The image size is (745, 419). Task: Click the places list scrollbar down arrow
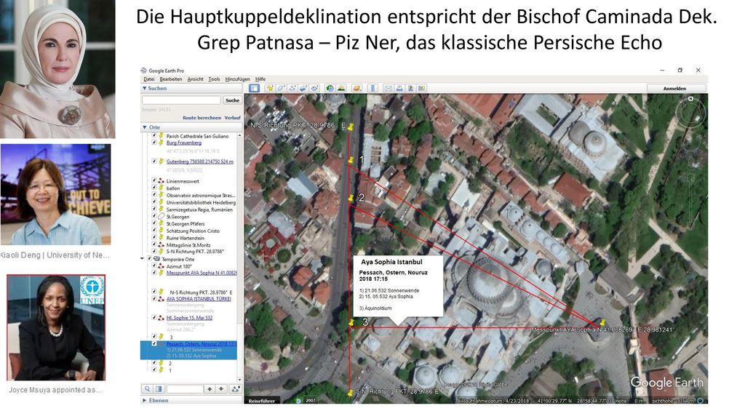[x=239, y=380]
